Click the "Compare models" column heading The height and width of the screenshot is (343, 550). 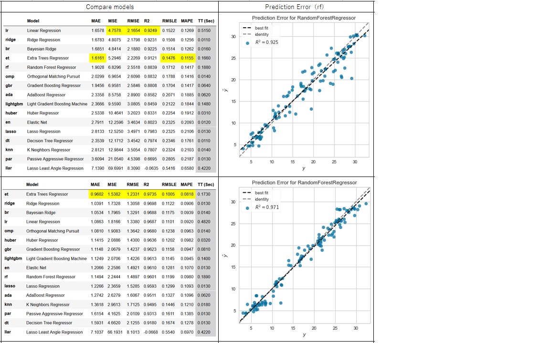click(x=110, y=7)
